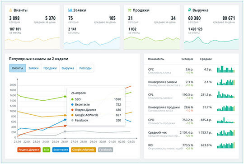Click the CPC mini bar chart
244x164 pixels.
tap(226, 69)
